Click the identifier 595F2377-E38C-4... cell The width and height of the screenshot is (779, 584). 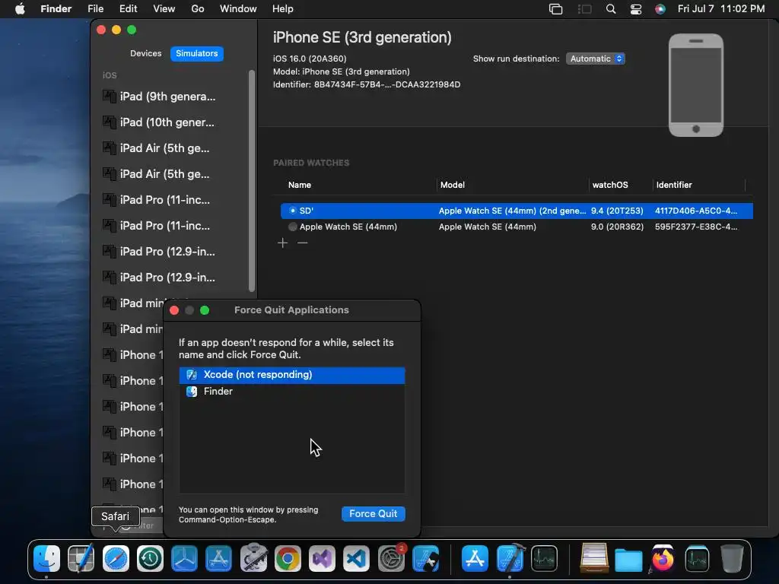pos(696,227)
